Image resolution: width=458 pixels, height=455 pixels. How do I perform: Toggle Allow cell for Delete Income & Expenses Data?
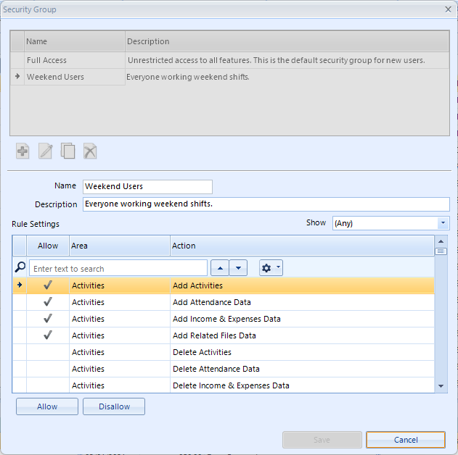[48, 385]
